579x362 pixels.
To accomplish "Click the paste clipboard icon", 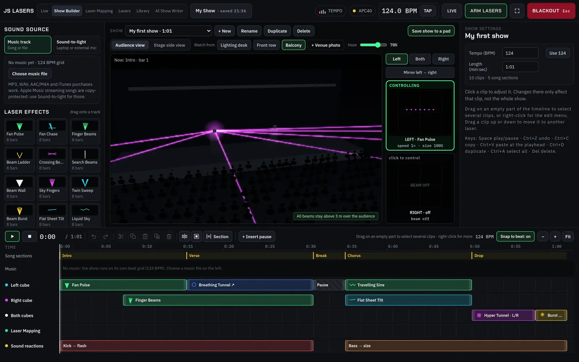I will (x=145, y=236).
